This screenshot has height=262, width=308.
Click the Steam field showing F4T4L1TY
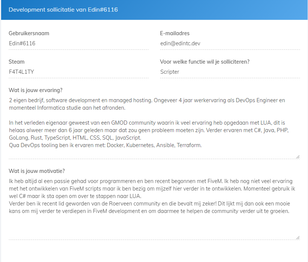tap(79, 72)
